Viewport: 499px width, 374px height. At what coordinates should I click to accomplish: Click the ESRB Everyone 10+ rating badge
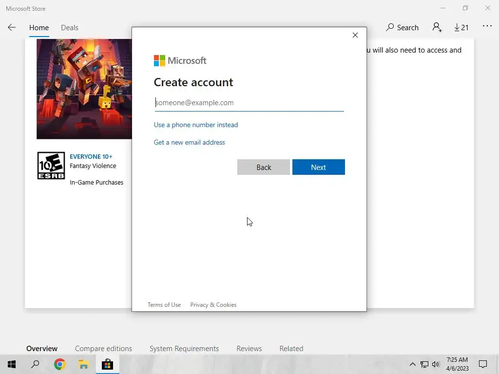pos(51,166)
